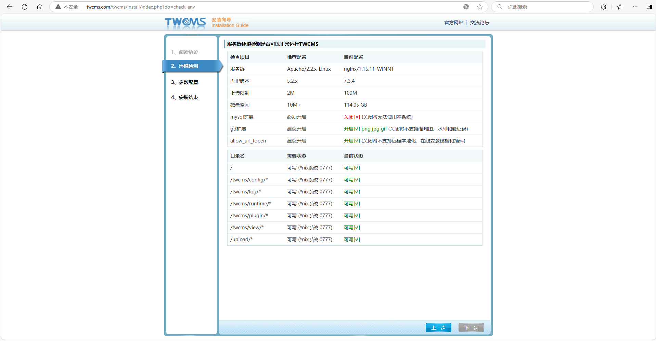
Task: Select step 4、安装结束
Action: coord(185,97)
